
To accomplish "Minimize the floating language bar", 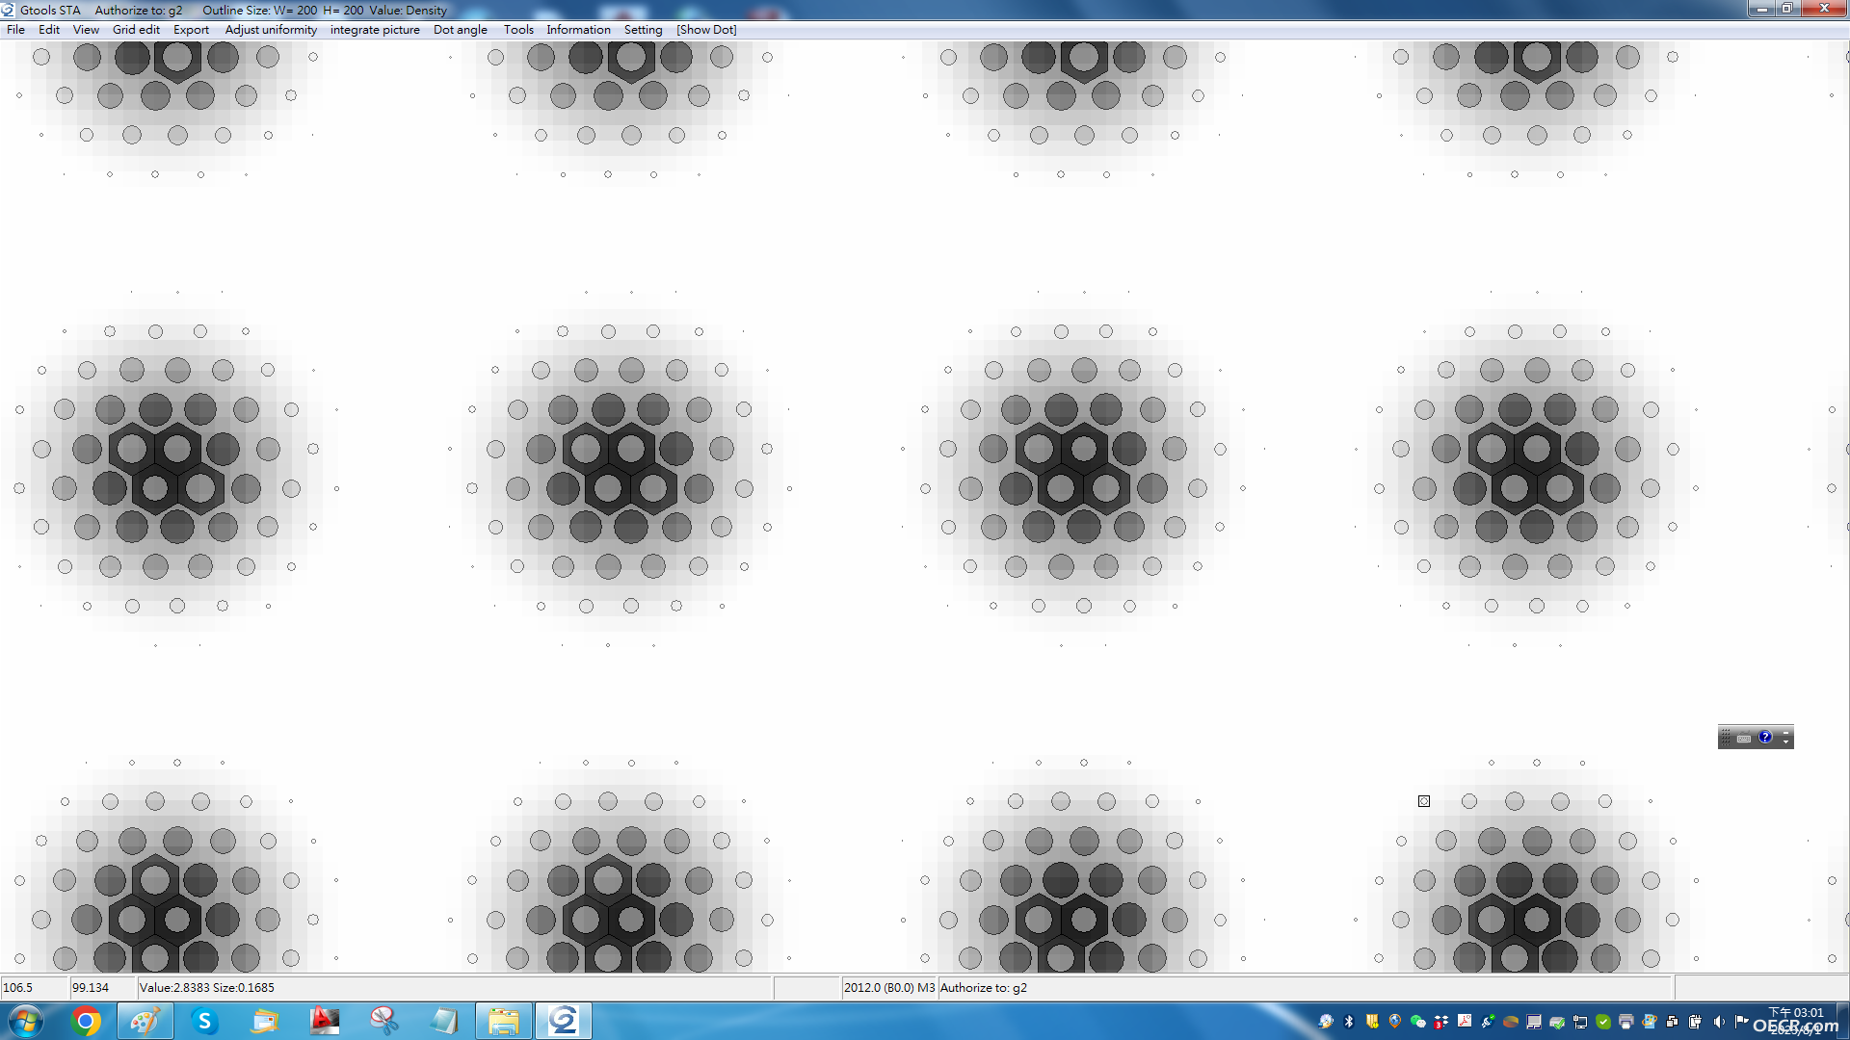I will tap(1785, 732).
